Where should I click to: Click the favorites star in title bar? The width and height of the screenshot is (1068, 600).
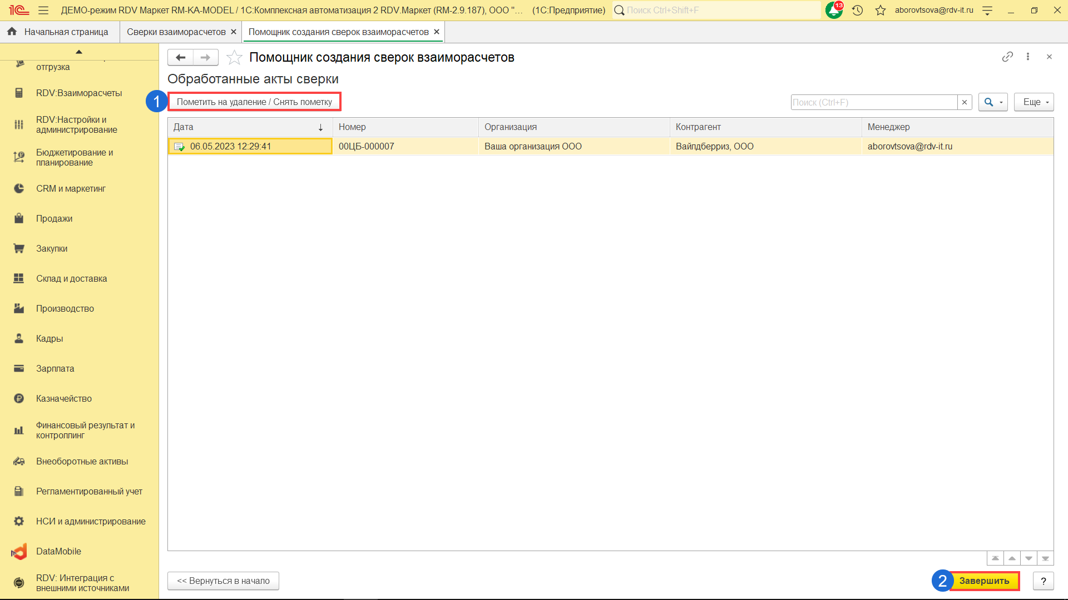[x=880, y=10]
